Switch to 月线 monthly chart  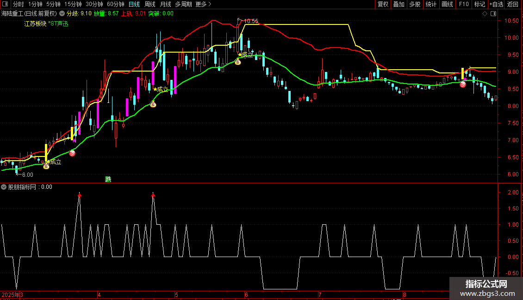(x=165, y=4)
